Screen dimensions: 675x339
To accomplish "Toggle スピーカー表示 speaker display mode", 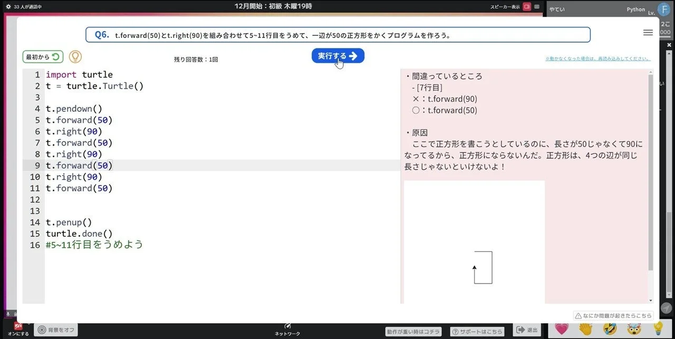I will [505, 6].
